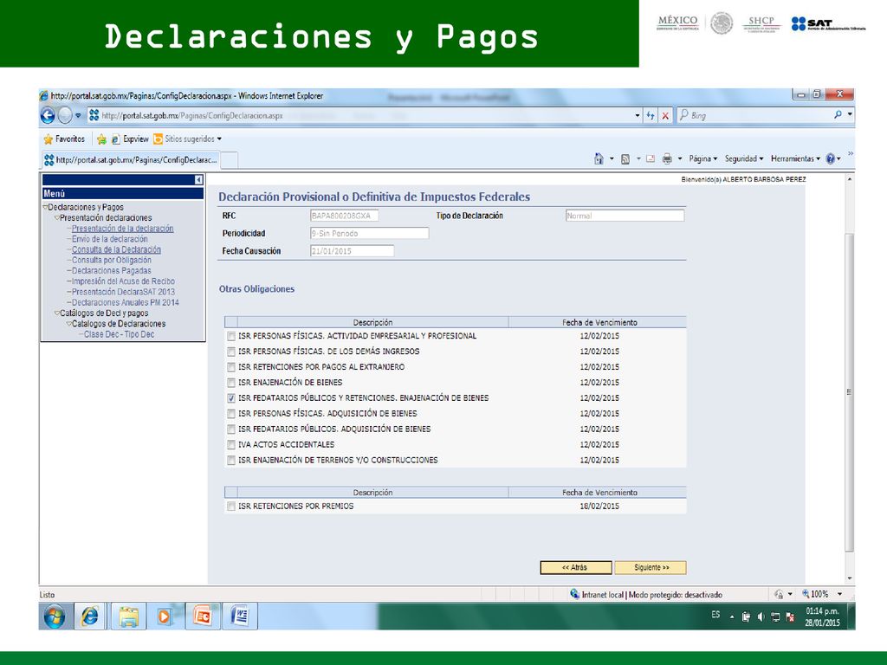Click the RFC input field
This screenshot has height=665, width=887.
coord(344,216)
